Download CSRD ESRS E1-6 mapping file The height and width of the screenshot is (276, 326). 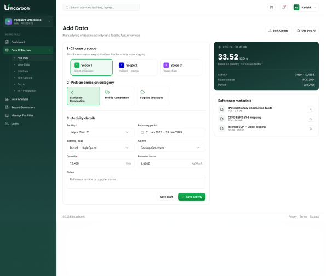coord(311,119)
